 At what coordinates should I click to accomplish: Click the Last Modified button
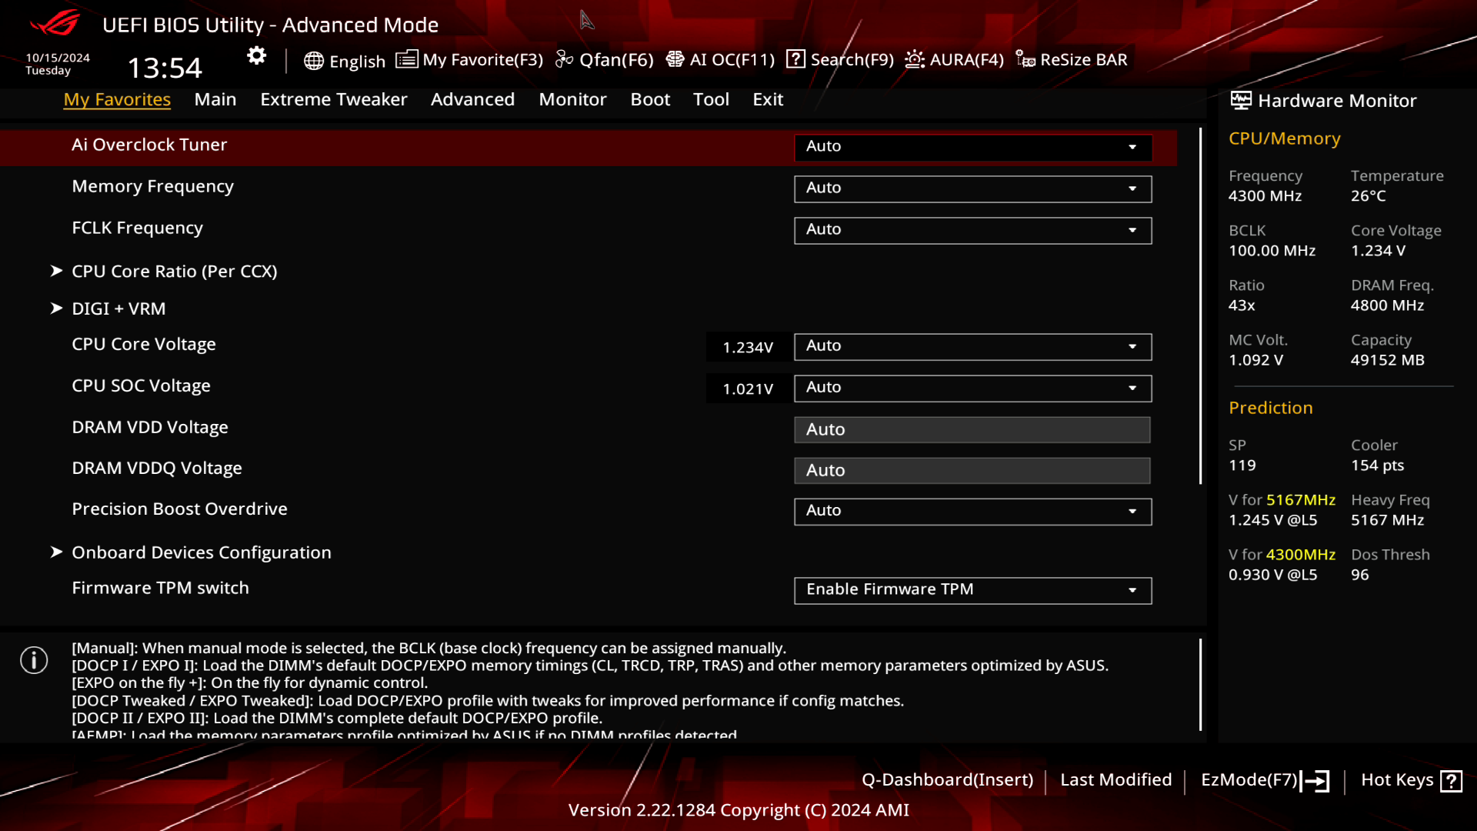pos(1115,780)
